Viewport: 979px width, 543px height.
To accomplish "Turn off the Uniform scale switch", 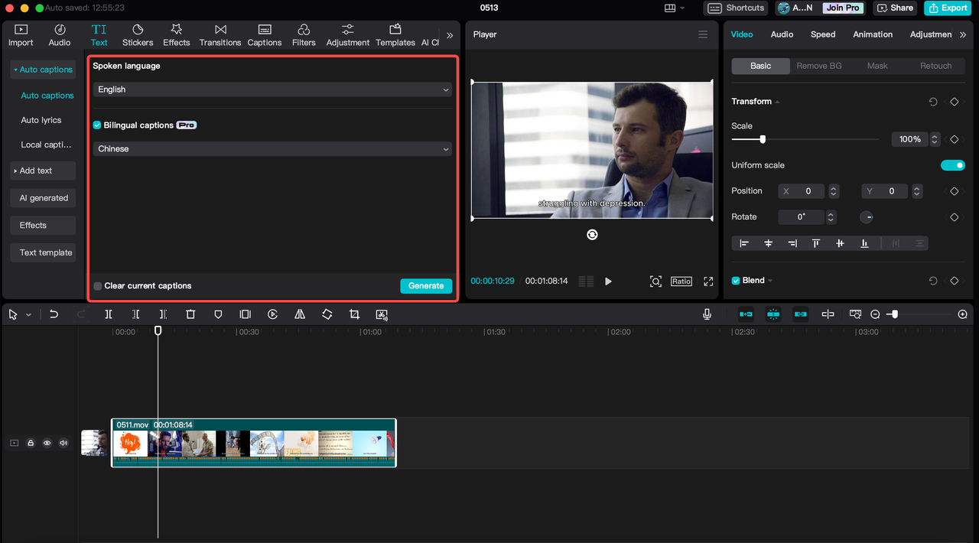I will (953, 165).
